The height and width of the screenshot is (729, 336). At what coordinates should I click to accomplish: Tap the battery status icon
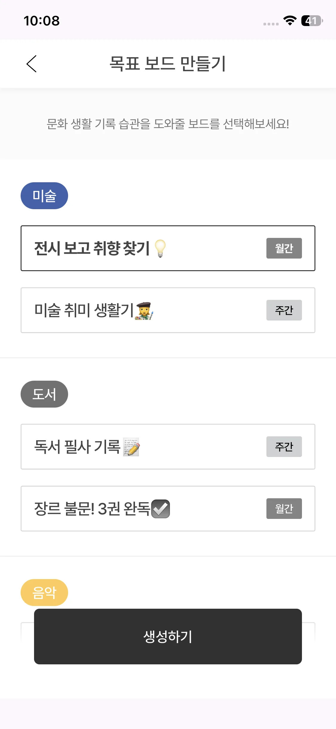click(312, 21)
